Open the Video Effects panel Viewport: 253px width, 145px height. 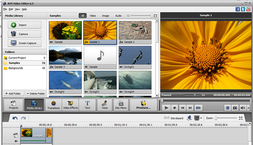click(x=70, y=105)
